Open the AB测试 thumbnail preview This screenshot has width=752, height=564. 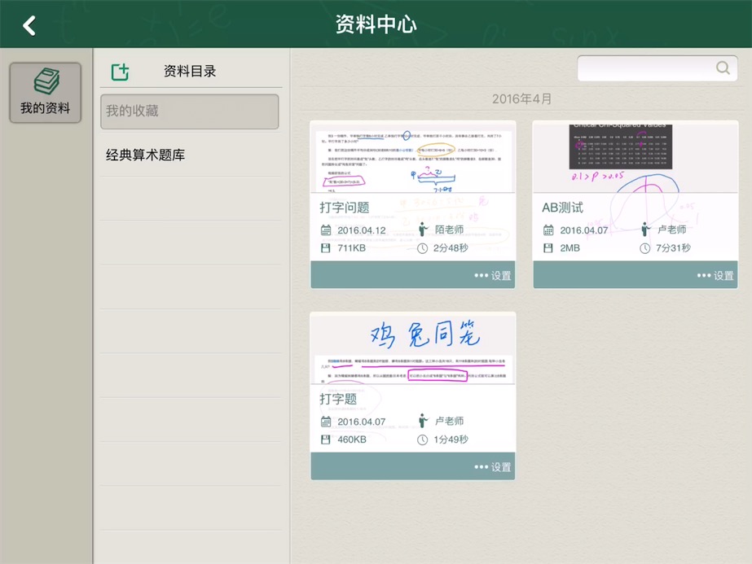(x=635, y=157)
